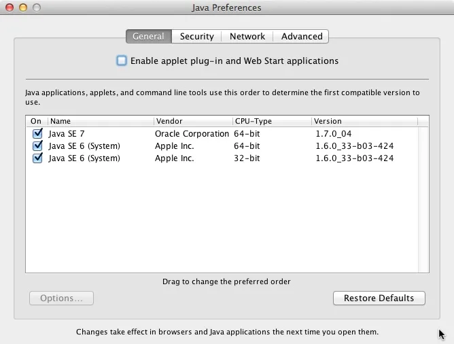The width and height of the screenshot is (454, 344).
Task: Select the Java SE 7 row name
Action: [67, 133]
